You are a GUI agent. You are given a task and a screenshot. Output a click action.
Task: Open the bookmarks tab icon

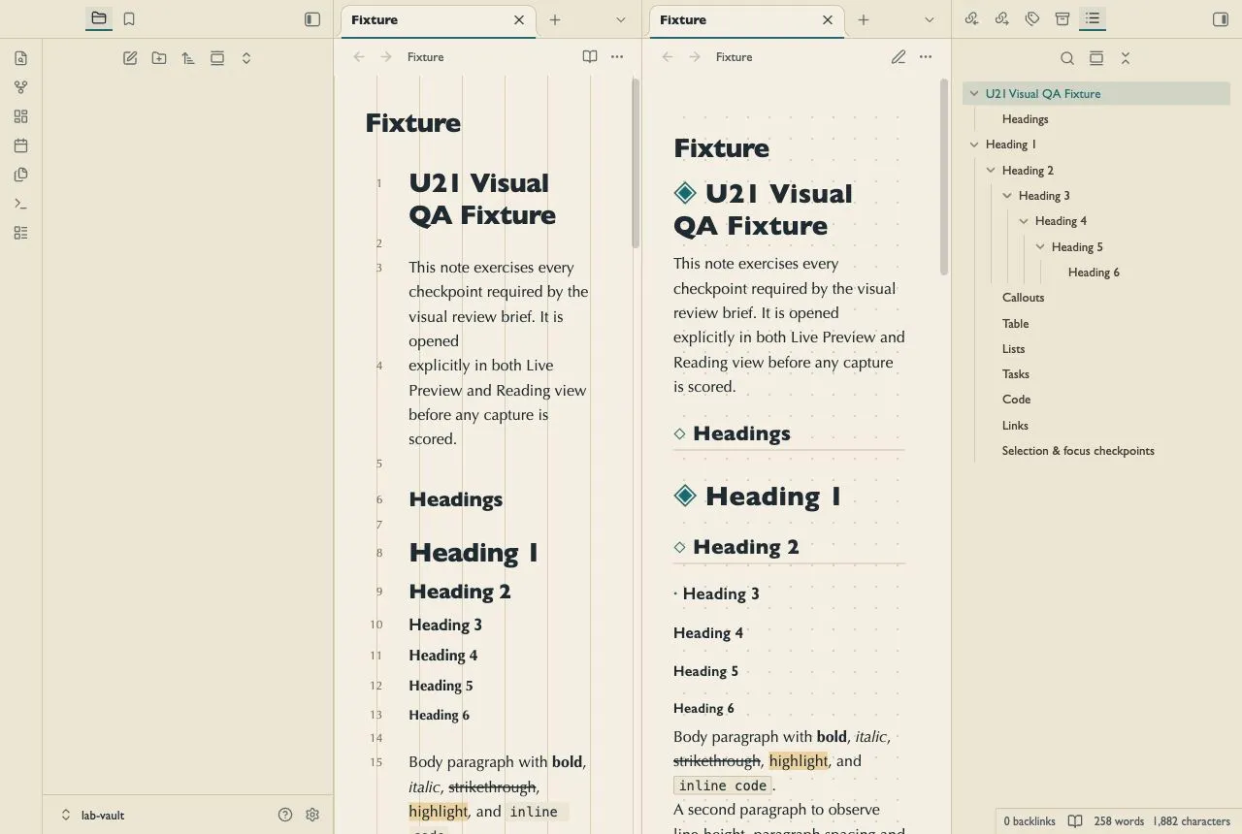[x=129, y=18]
